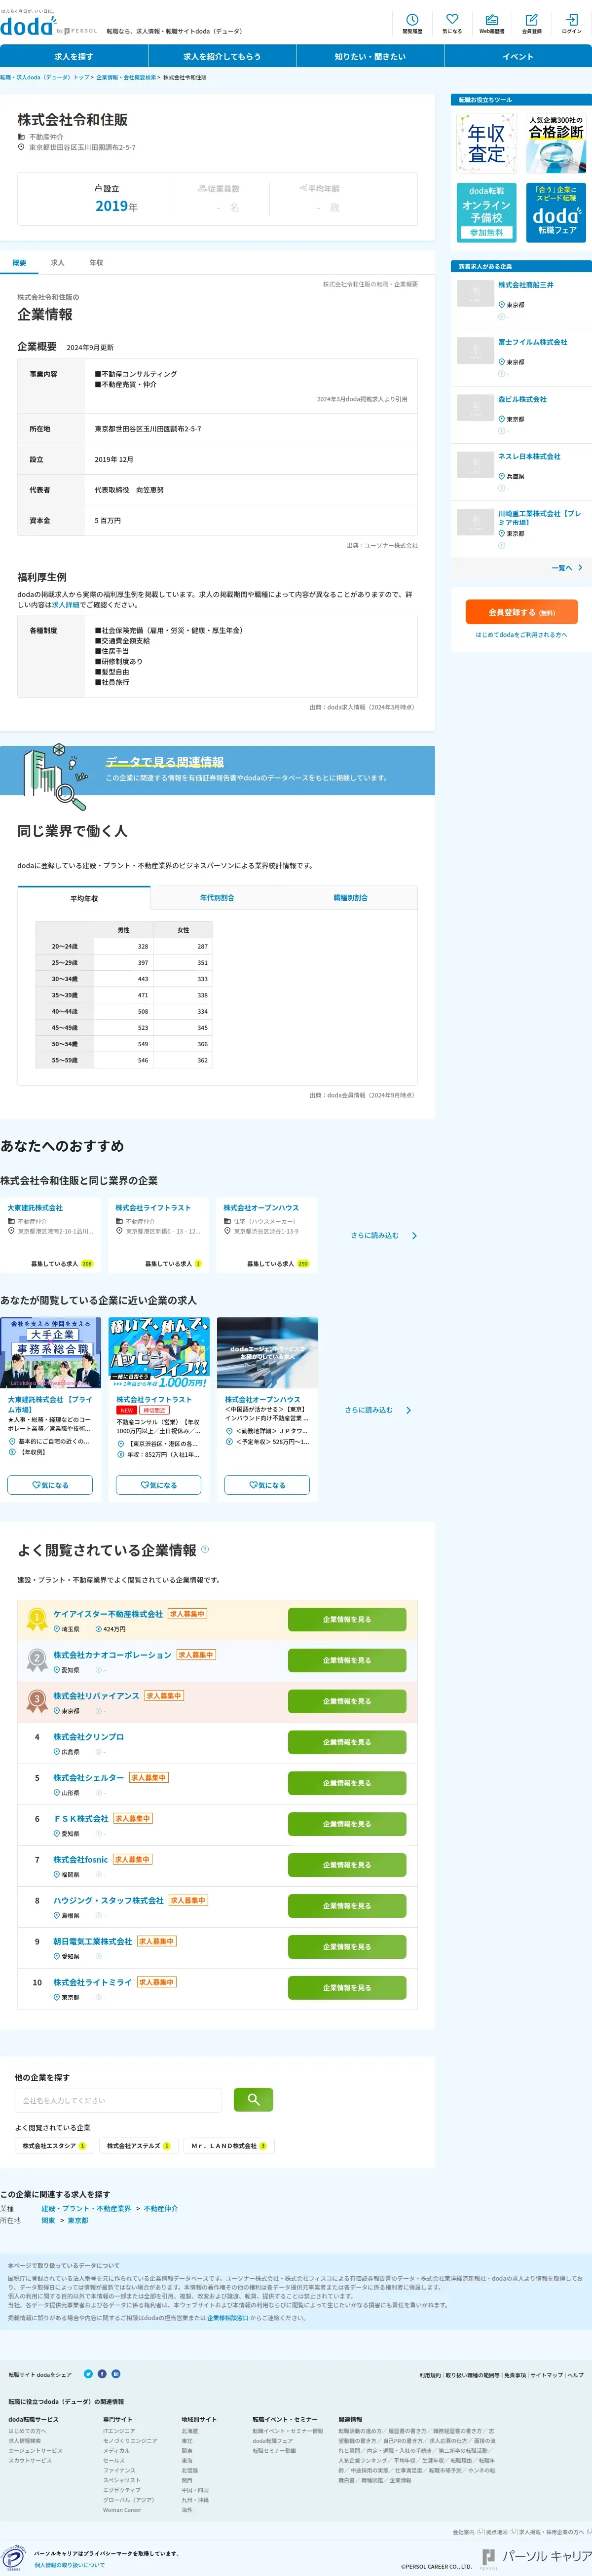592x2576 pixels.
Task: Click 気になる on ライフトラスト job card
Action: pos(158,1485)
